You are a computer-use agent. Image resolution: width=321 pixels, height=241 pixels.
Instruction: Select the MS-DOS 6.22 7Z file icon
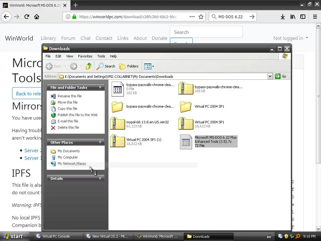click(186, 142)
